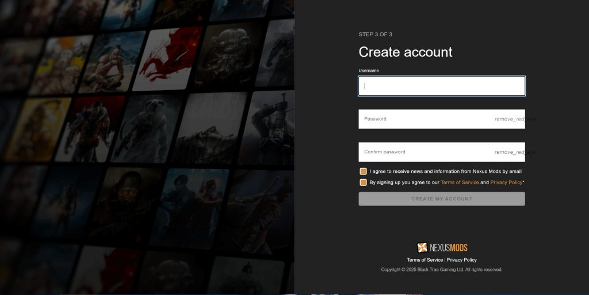The image size is (589, 295).
Task: Check the receive news by email checkbox
Action: 364,171
